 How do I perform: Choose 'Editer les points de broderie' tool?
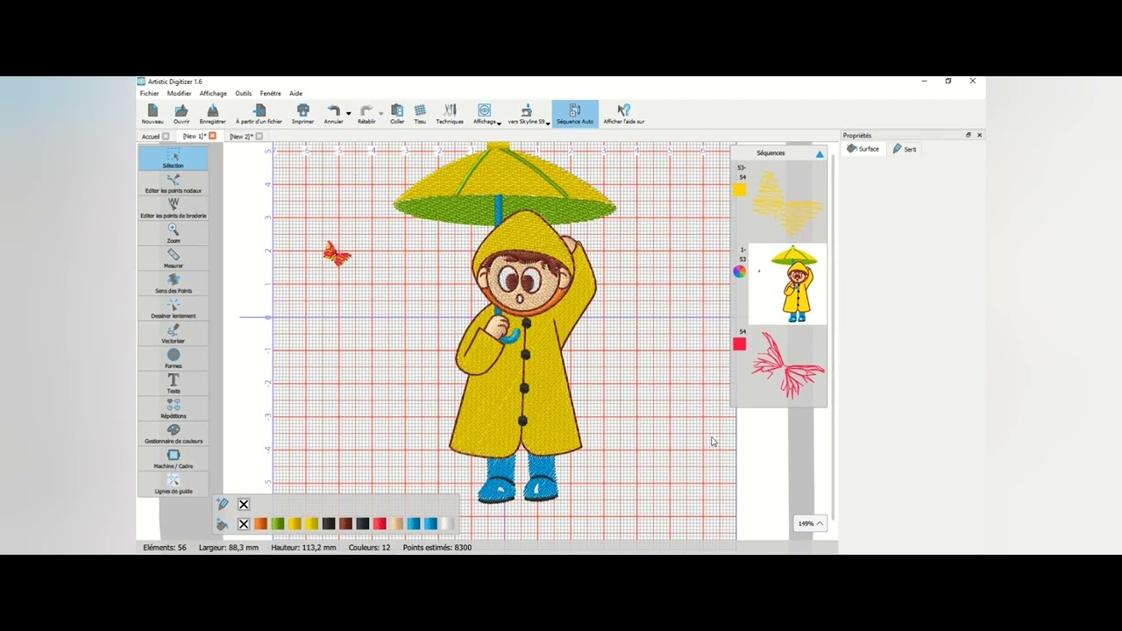click(174, 209)
